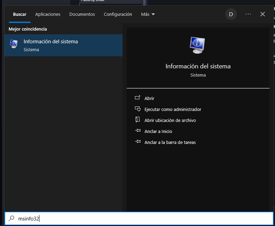This screenshot has width=275, height=226.
Task: Click the Abrir text label
Action: (x=149, y=98)
